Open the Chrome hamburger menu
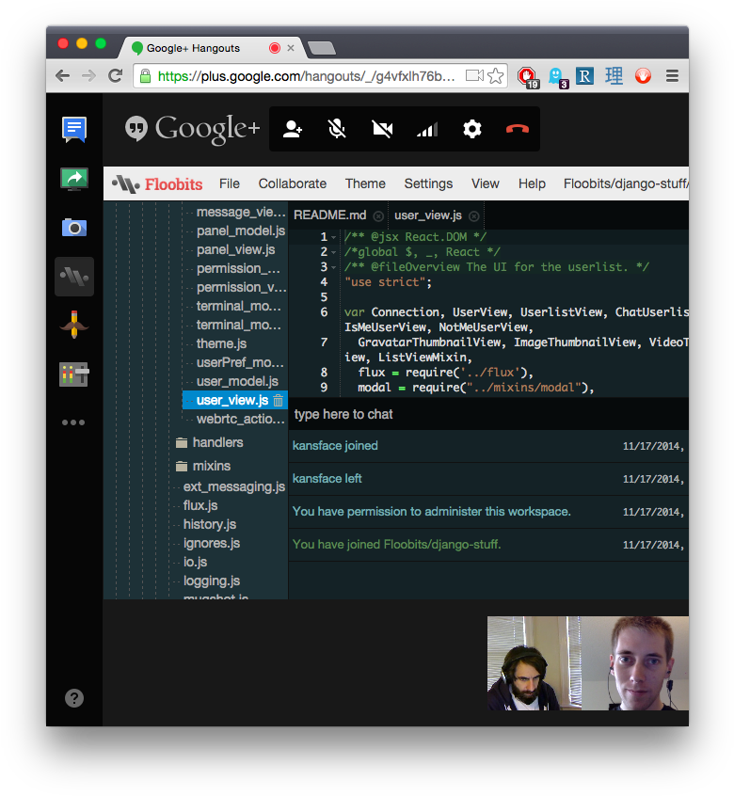The height and width of the screenshot is (796, 734). pyautogui.click(x=672, y=76)
